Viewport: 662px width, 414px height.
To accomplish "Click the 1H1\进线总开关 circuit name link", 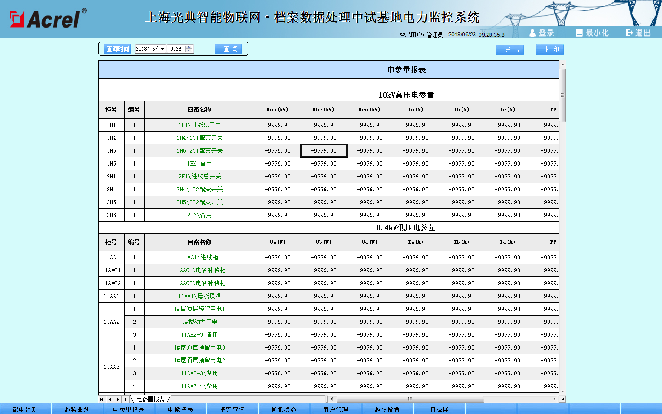I will (x=200, y=125).
